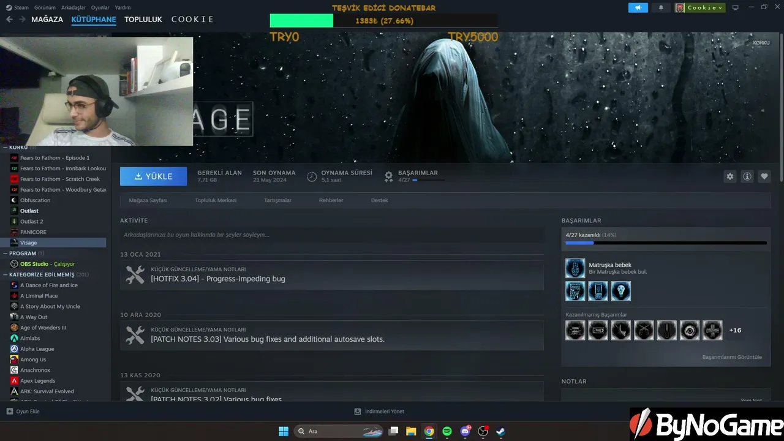Click Başarımlarımı Görüntüle link
This screenshot has width=784, height=441.
(x=732, y=357)
